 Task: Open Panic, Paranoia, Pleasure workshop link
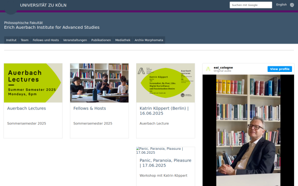(165, 163)
